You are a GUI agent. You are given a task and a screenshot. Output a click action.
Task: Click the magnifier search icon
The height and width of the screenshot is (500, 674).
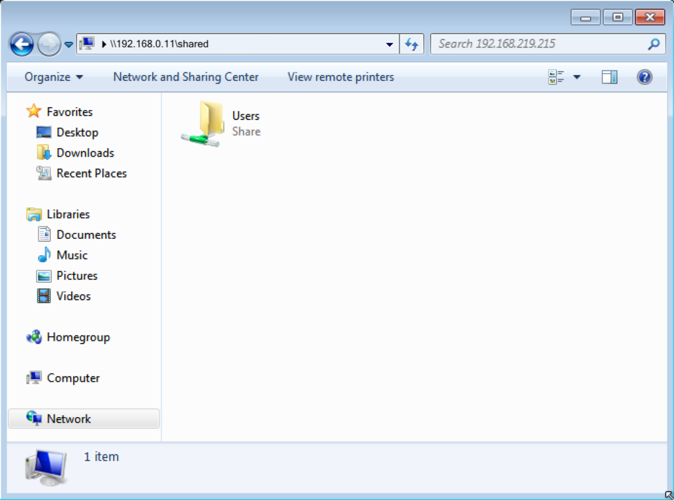654,44
